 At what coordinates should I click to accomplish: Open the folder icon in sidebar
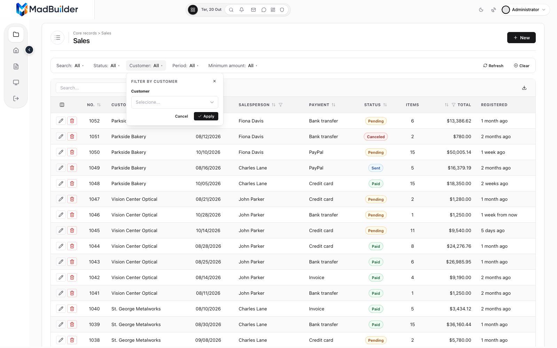(16, 34)
